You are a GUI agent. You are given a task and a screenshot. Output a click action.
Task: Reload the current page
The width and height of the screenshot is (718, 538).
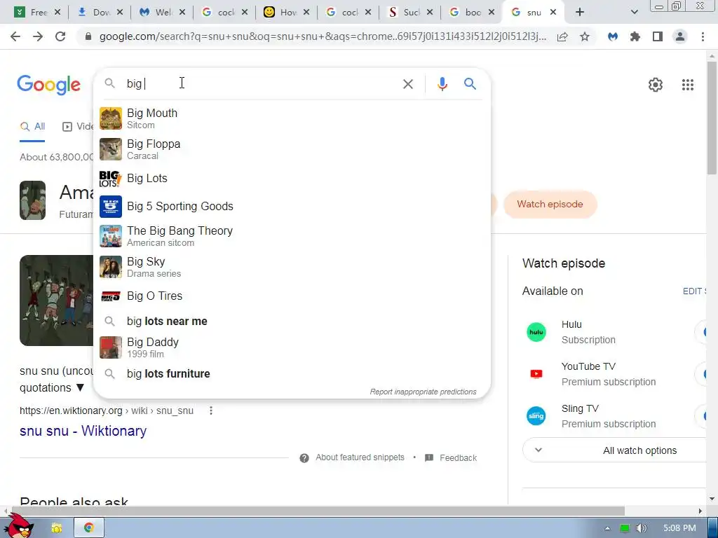pyautogui.click(x=60, y=36)
